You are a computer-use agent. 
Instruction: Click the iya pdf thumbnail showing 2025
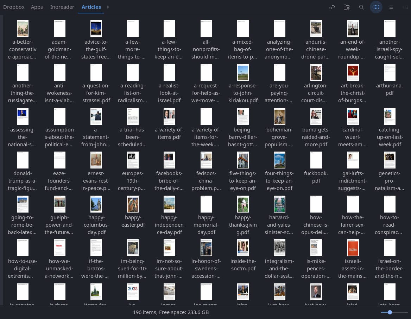coord(133,292)
